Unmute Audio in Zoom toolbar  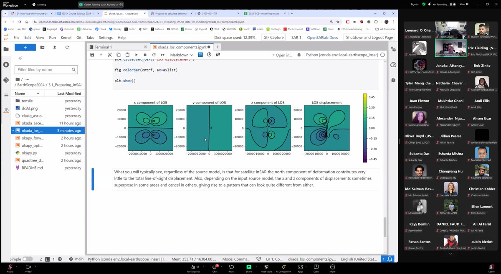[x=10, y=268]
